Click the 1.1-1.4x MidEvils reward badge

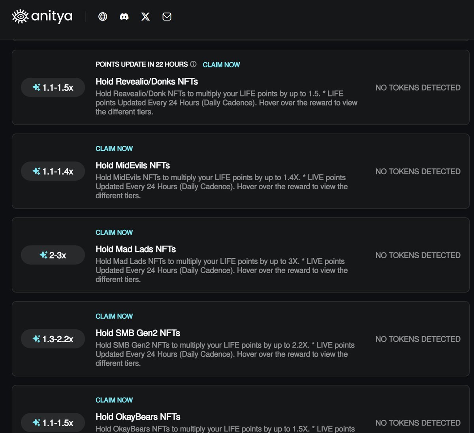[53, 171]
